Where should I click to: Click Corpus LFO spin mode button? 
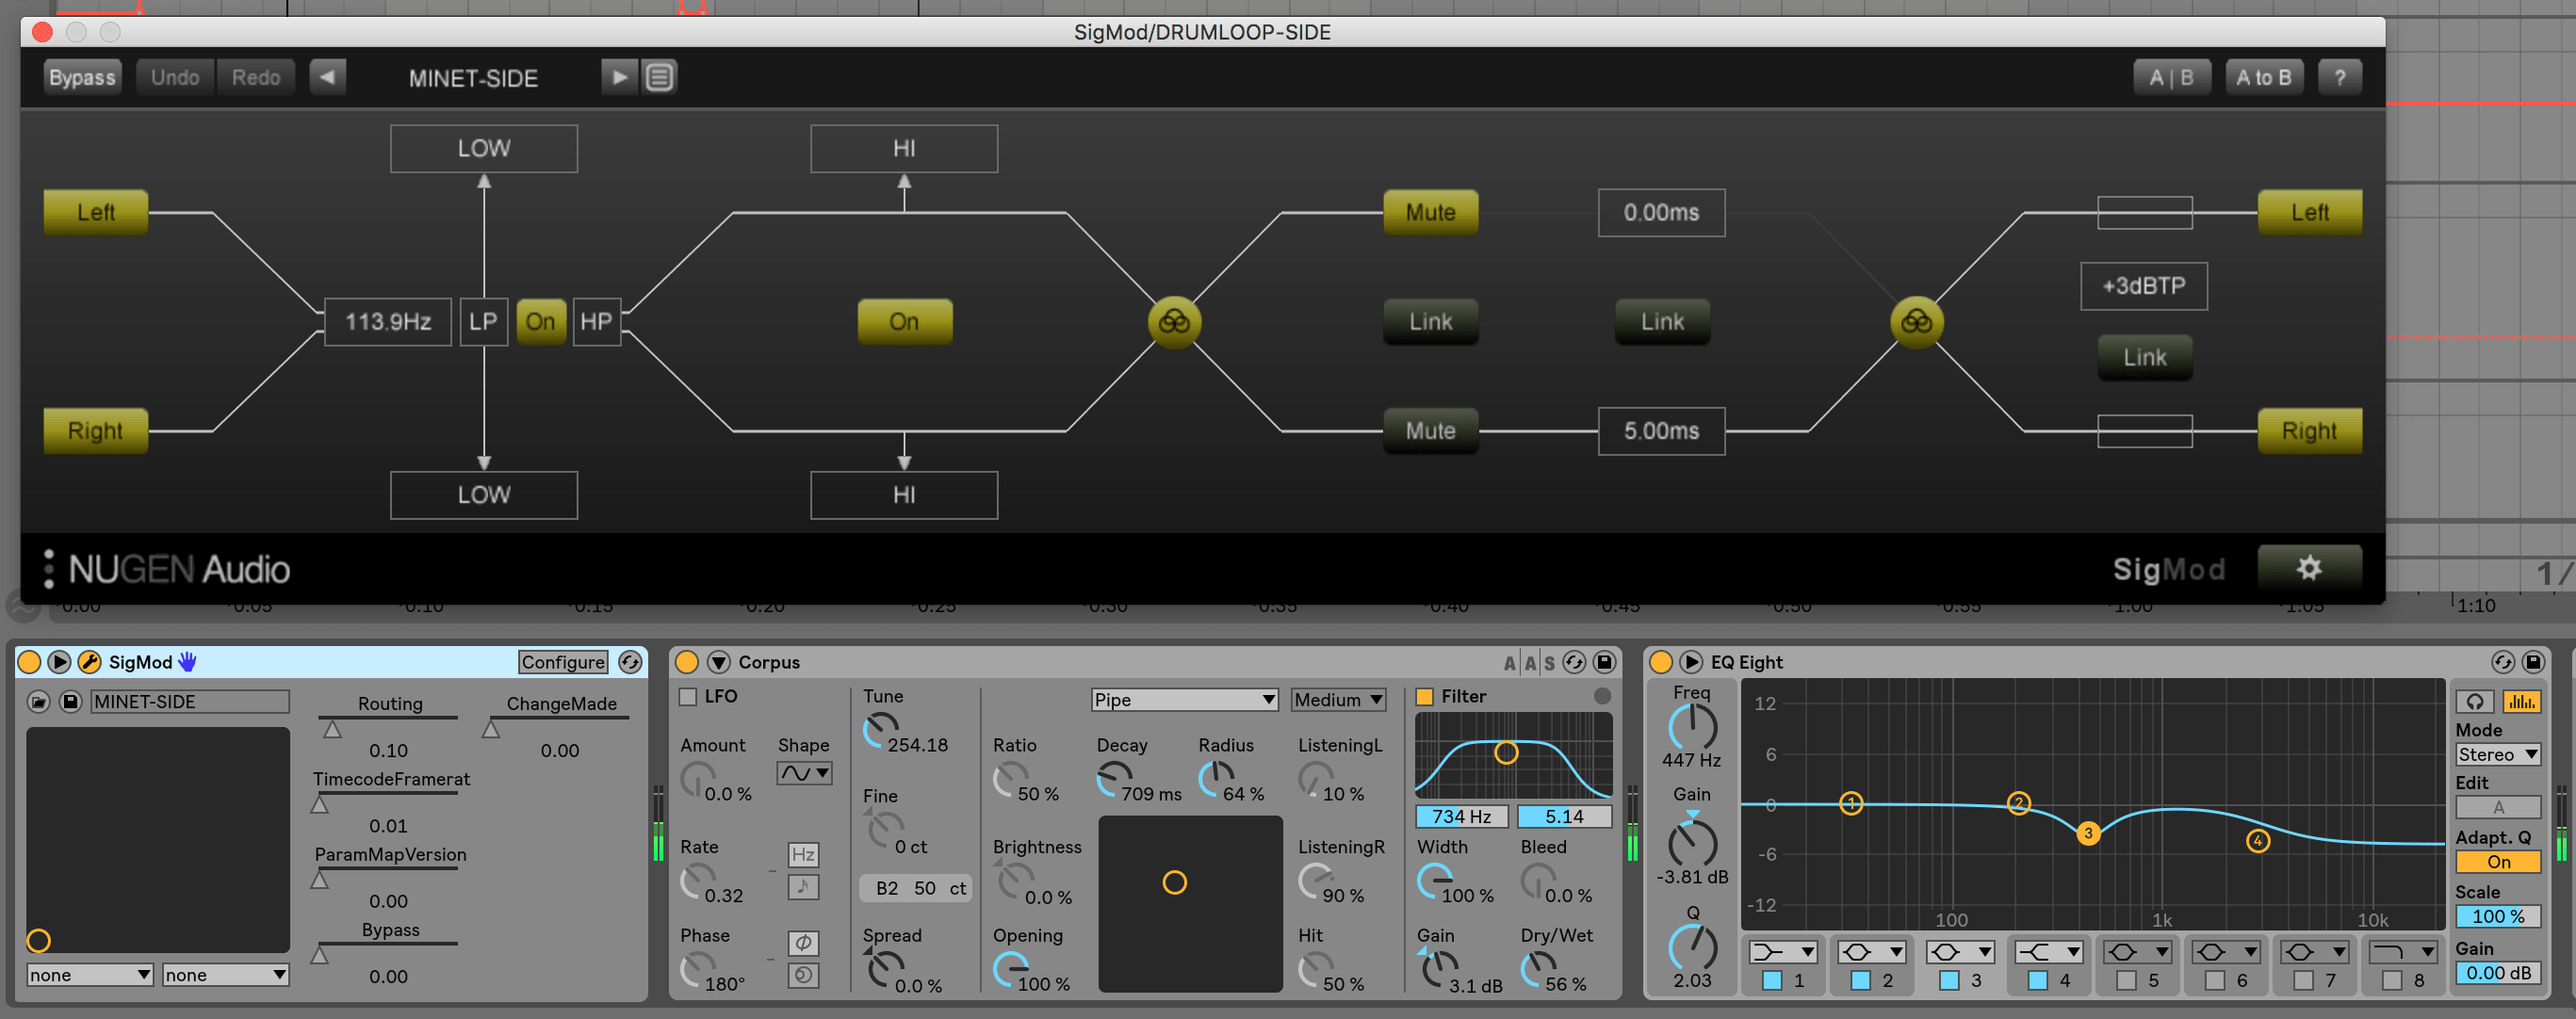(x=803, y=975)
